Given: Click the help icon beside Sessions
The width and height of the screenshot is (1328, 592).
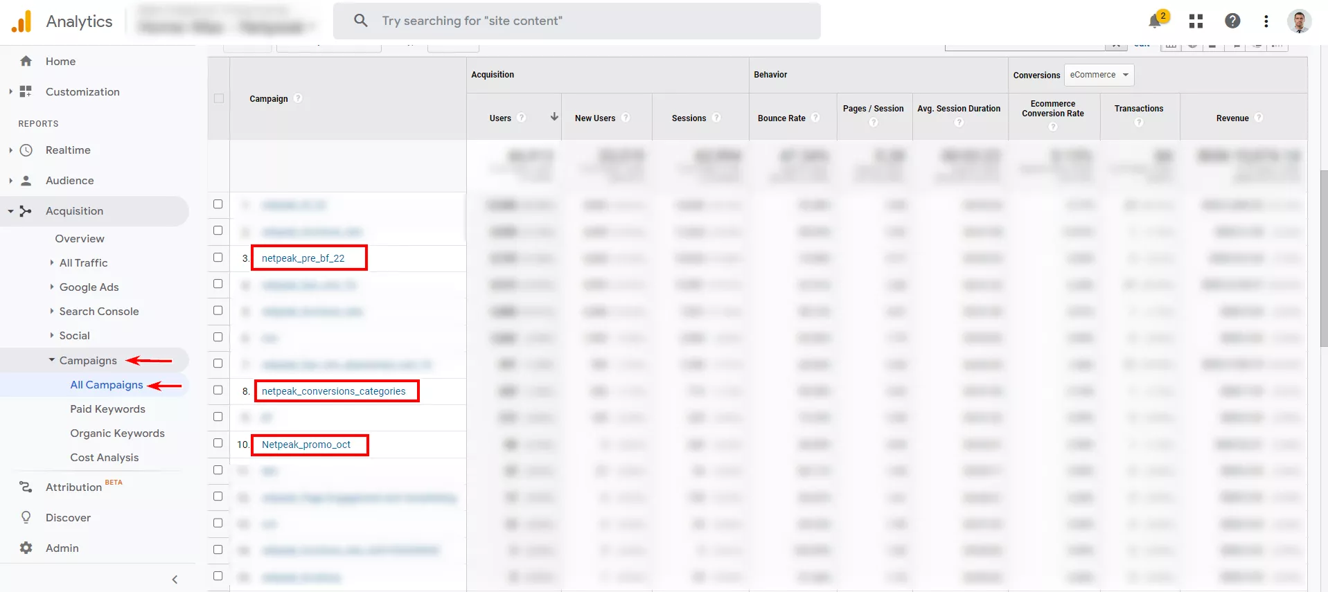Looking at the screenshot, I should coord(716,118).
